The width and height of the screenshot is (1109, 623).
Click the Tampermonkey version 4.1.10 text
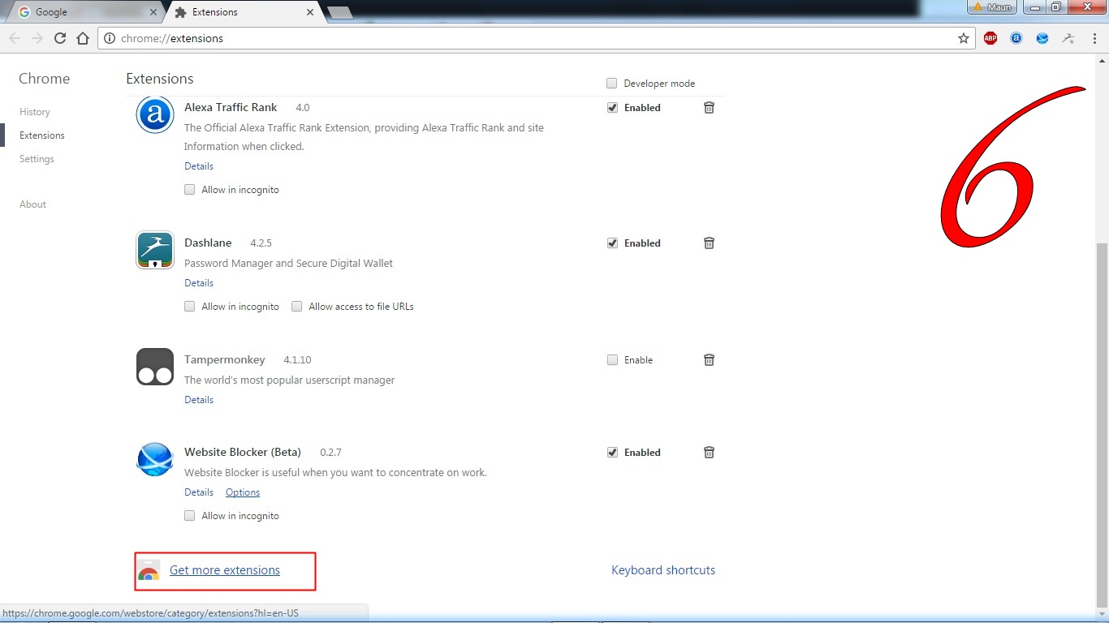pos(297,360)
